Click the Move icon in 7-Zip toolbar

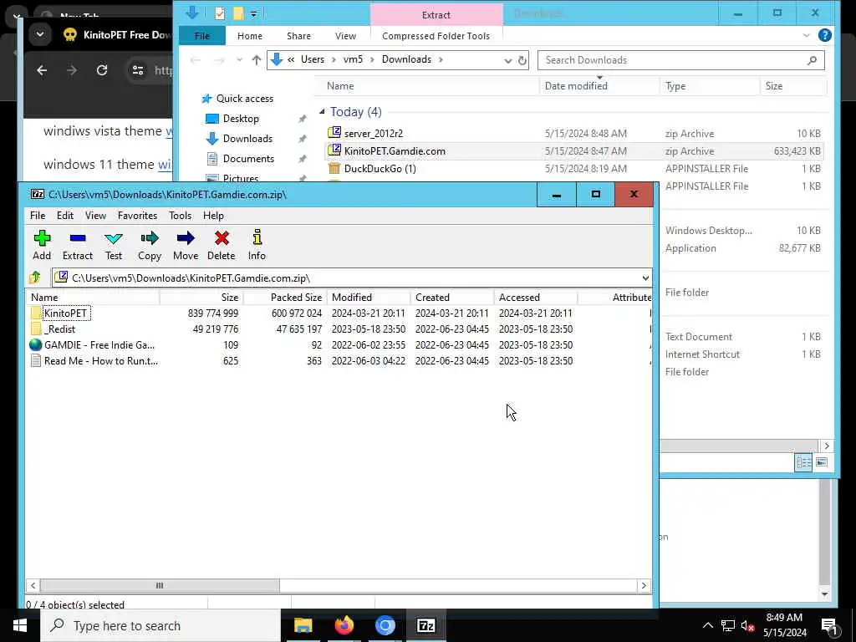click(x=186, y=245)
